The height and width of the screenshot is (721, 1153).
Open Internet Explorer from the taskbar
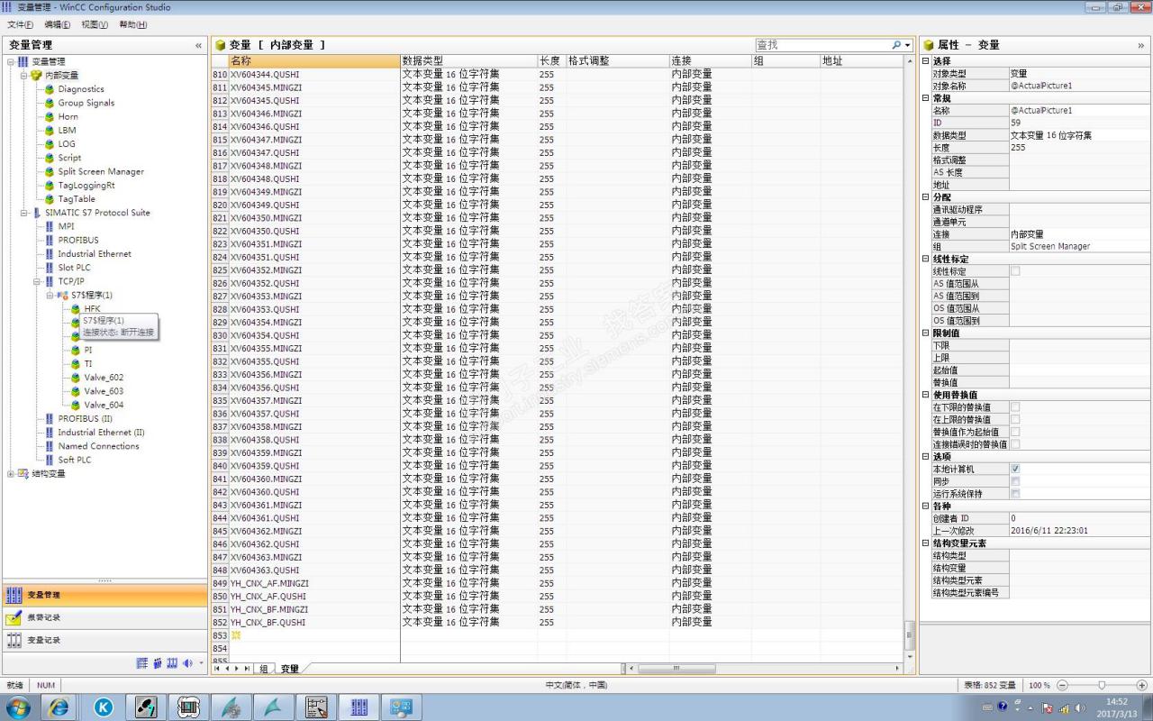[59, 707]
